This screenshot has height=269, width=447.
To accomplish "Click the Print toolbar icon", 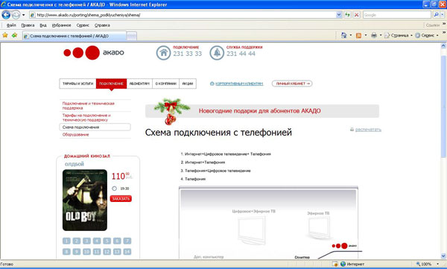I will tap(374, 35).
